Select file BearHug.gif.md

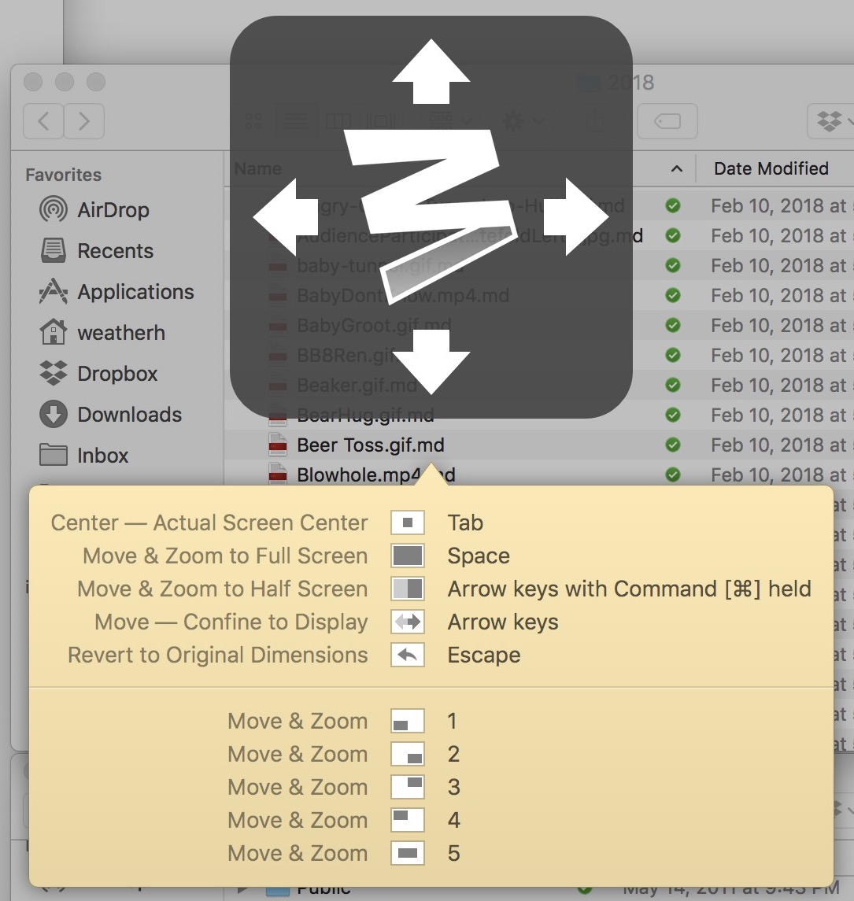tap(365, 415)
